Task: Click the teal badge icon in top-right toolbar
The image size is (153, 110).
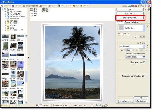Action: pyautogui.click(x=130, y=6)
